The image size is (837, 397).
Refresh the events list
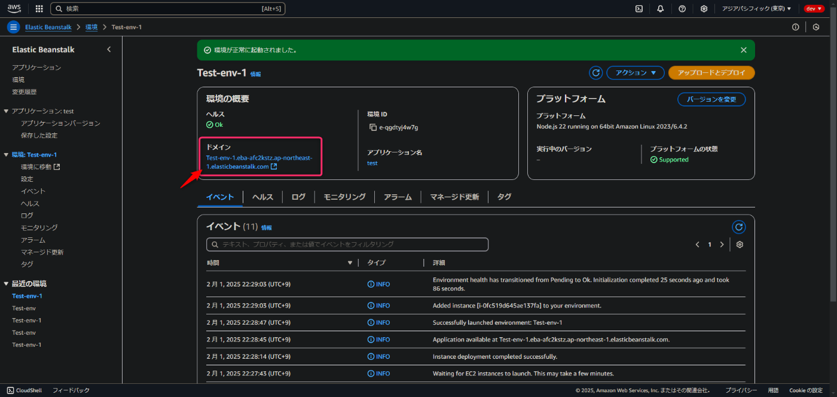pos(739,227)
